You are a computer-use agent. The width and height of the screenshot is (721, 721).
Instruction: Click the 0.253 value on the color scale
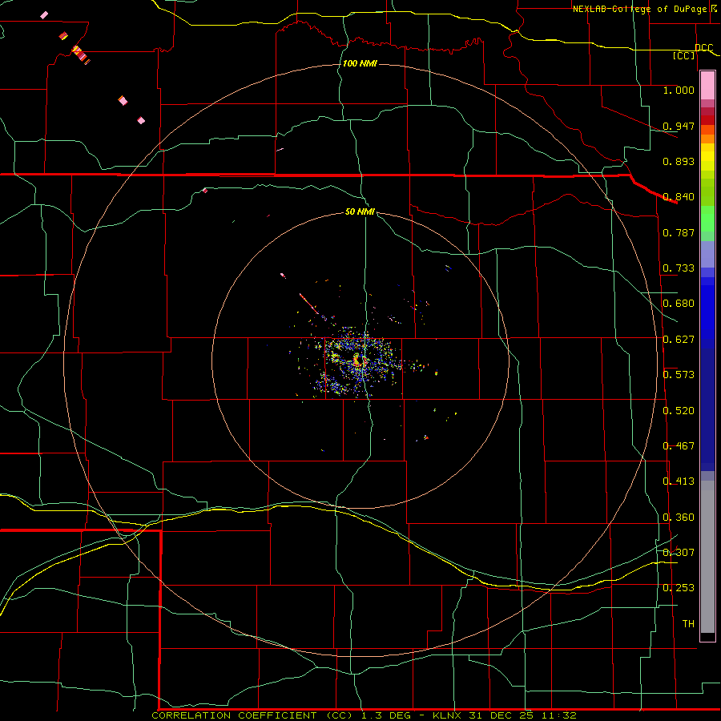(679, 588)
